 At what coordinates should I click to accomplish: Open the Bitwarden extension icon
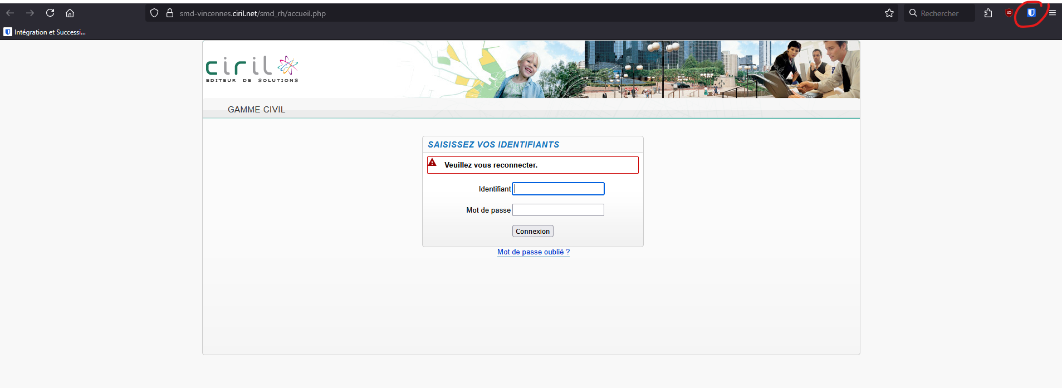coord(1031,13)
